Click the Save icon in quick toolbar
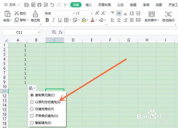This screenshot has height=128, width=178. 27,5
